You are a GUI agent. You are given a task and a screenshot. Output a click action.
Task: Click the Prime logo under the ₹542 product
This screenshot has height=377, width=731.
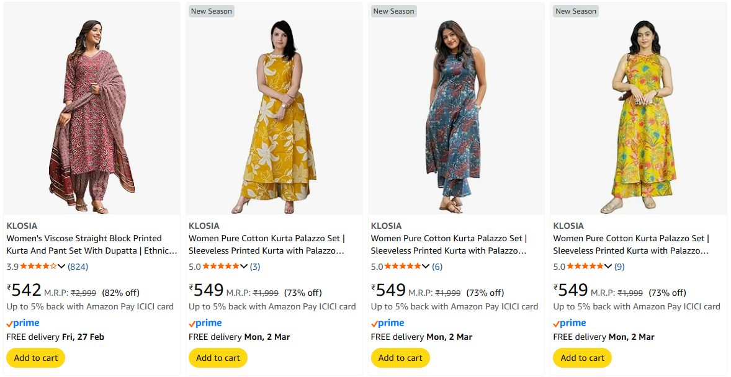[23, 323]
